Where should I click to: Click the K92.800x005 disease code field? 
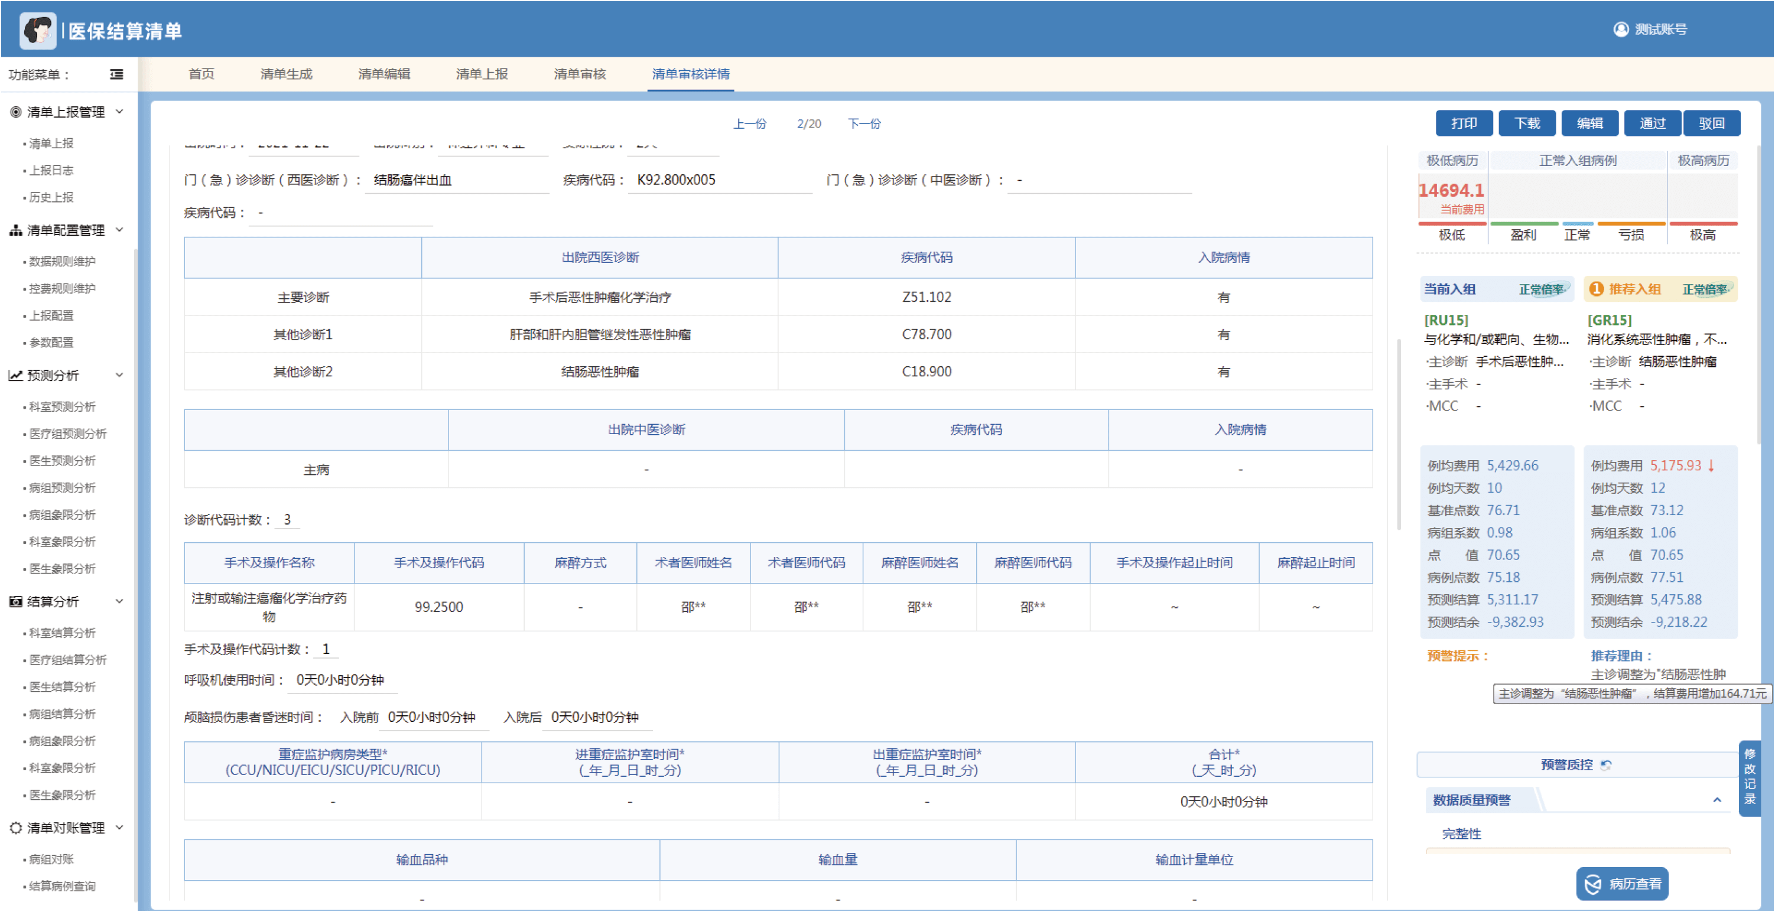coord(720,181)
